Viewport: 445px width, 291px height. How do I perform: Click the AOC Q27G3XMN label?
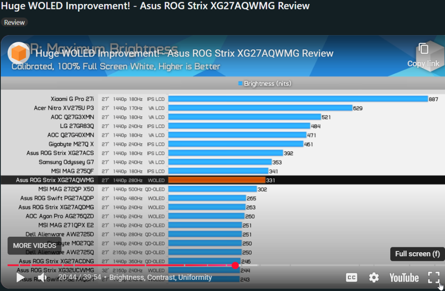pos(73,117)
